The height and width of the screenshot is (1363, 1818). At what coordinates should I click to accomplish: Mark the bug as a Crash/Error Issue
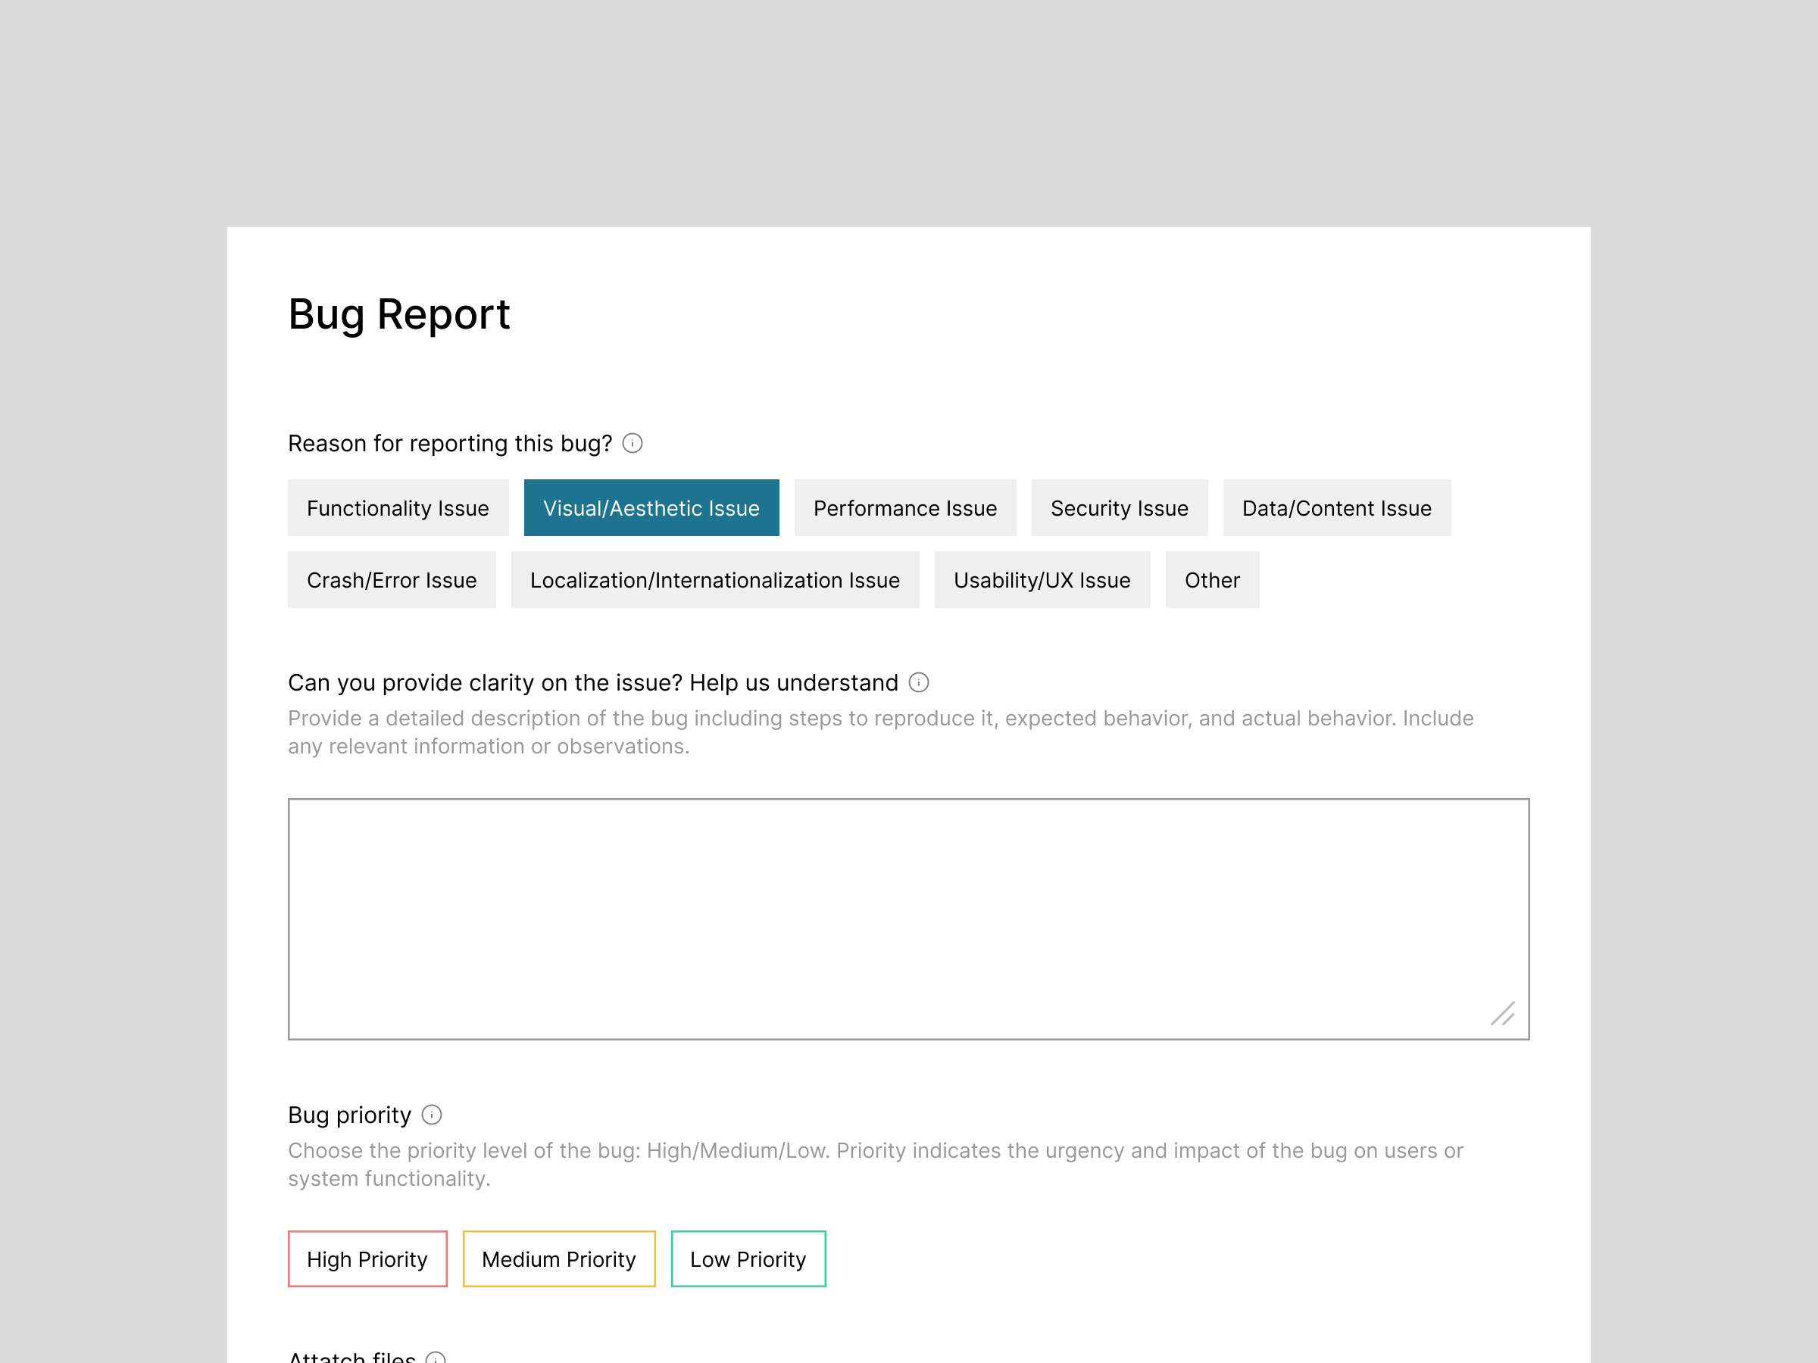point(392,580)
